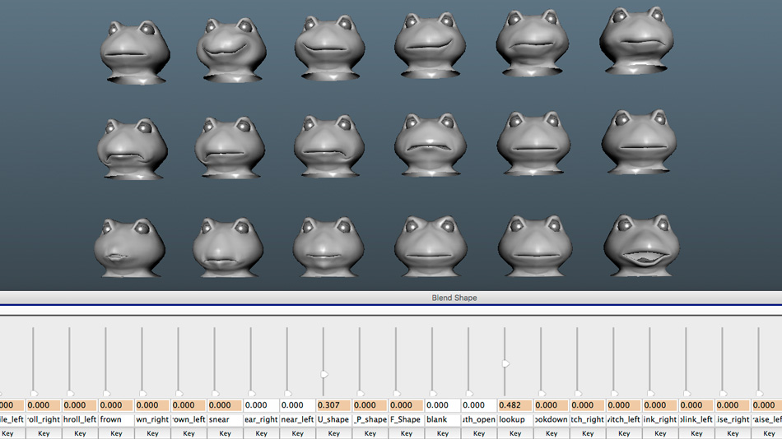Set a key for the U_shape target
Image resolution: width=782 pixels, height=439 pixels.
(x=333, y=433)
